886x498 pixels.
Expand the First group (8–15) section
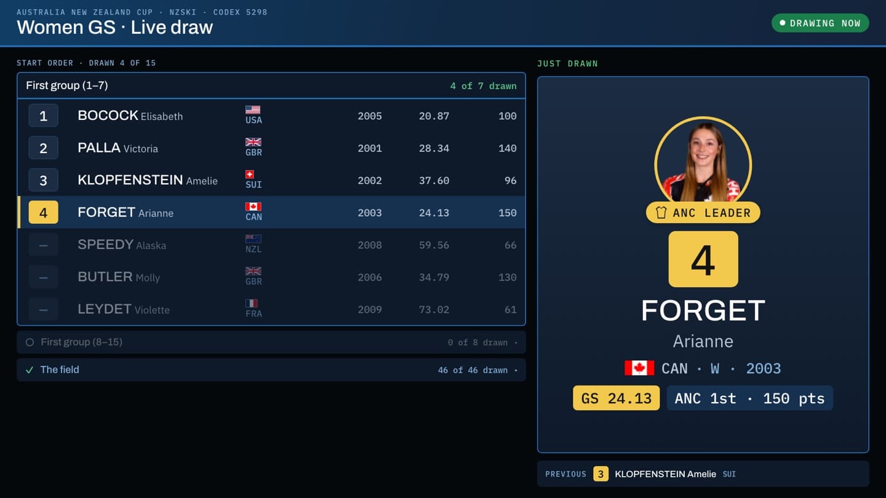tap(271, 342)
